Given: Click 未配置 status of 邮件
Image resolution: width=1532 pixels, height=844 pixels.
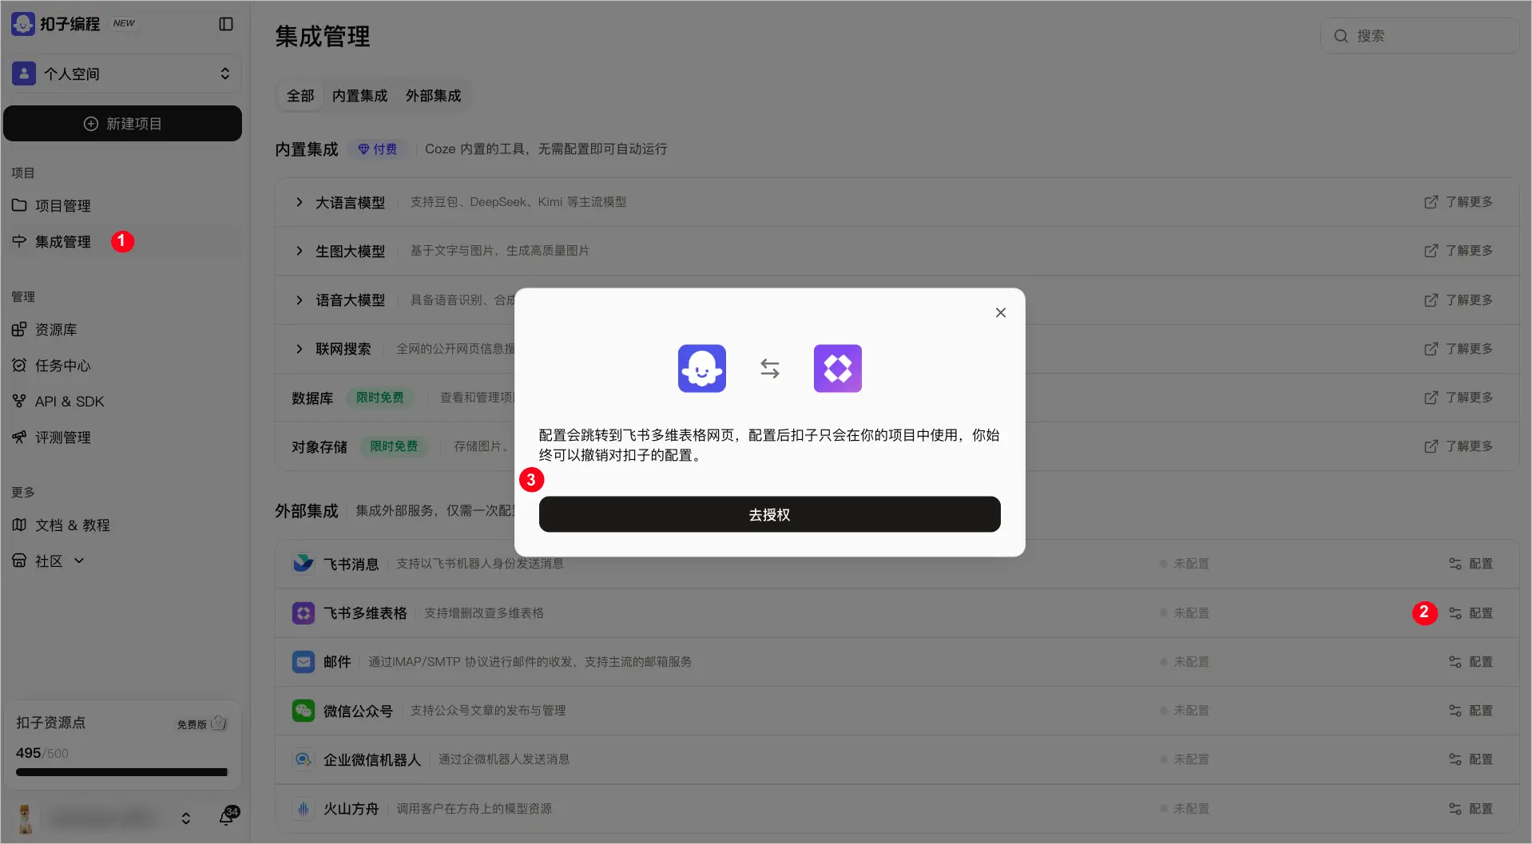Looking at the screenshot, I should [1185, 662].
